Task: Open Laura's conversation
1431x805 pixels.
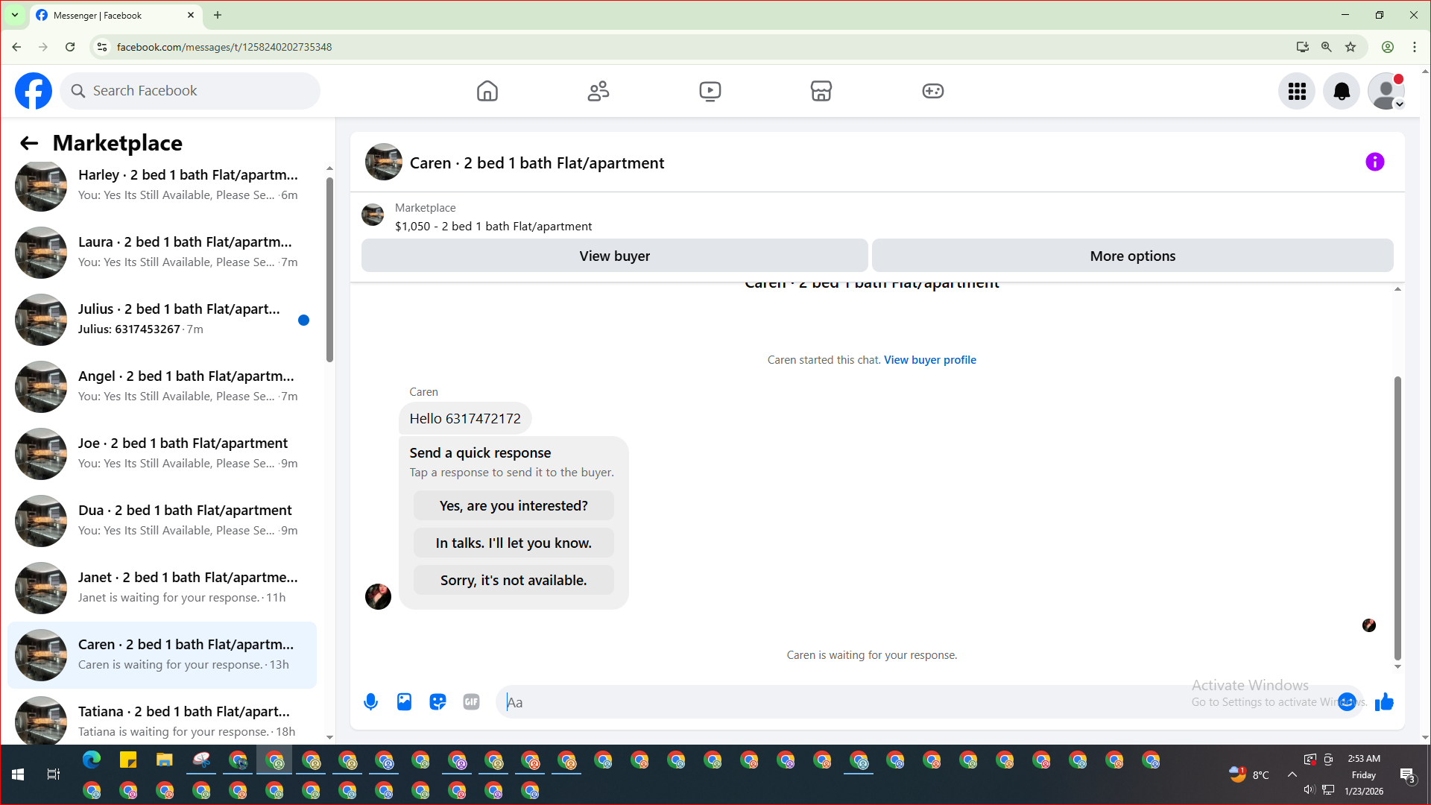Action: click(x=162, y=253)
